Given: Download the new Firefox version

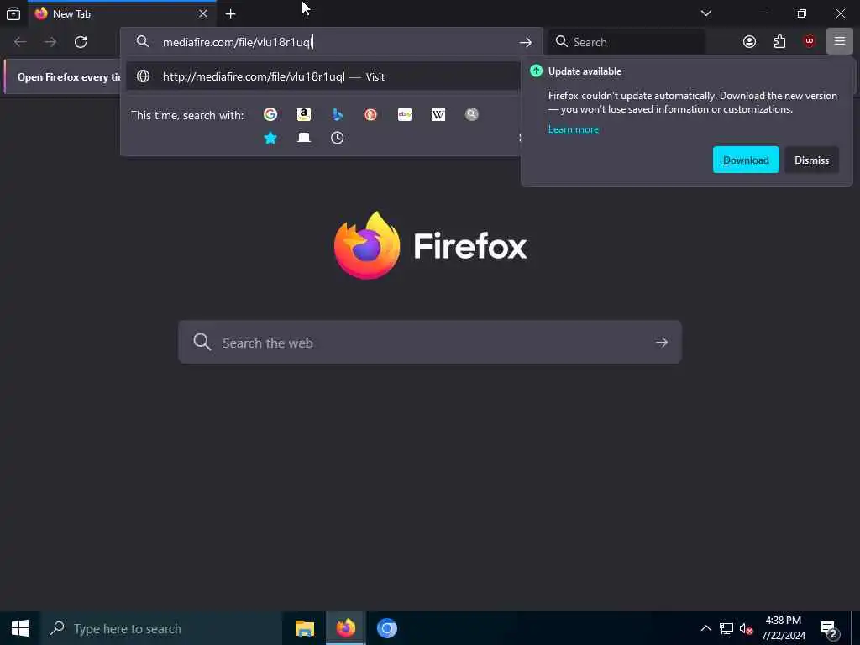Looking at the screenshot, I should coord(746,160).
